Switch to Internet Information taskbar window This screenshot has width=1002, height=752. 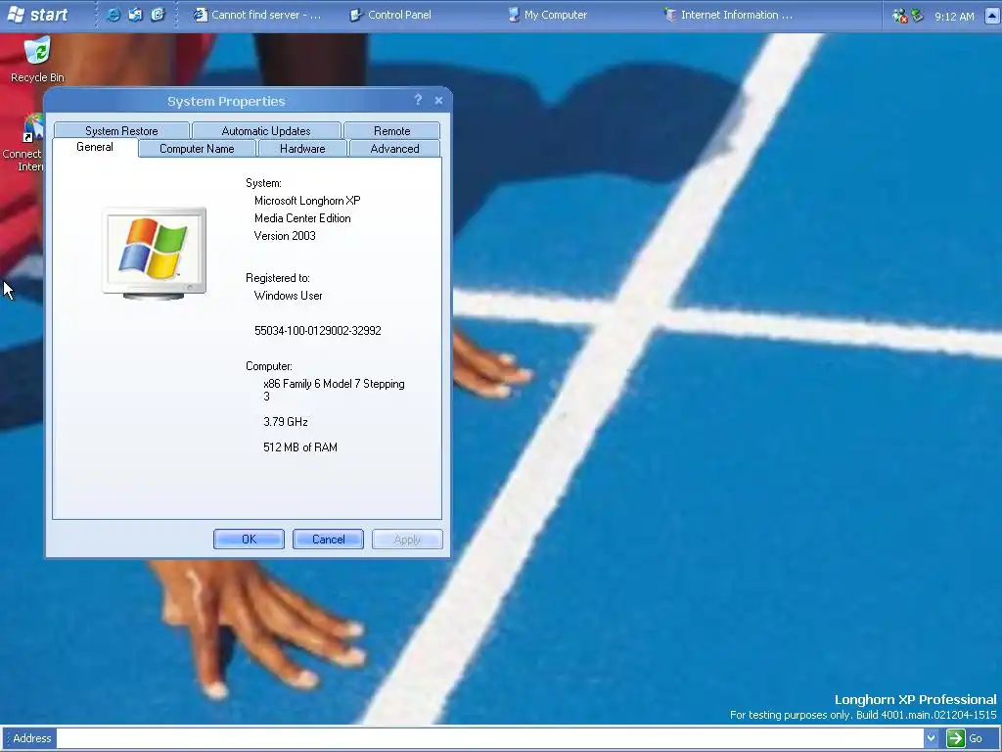(x=728, y=15)
